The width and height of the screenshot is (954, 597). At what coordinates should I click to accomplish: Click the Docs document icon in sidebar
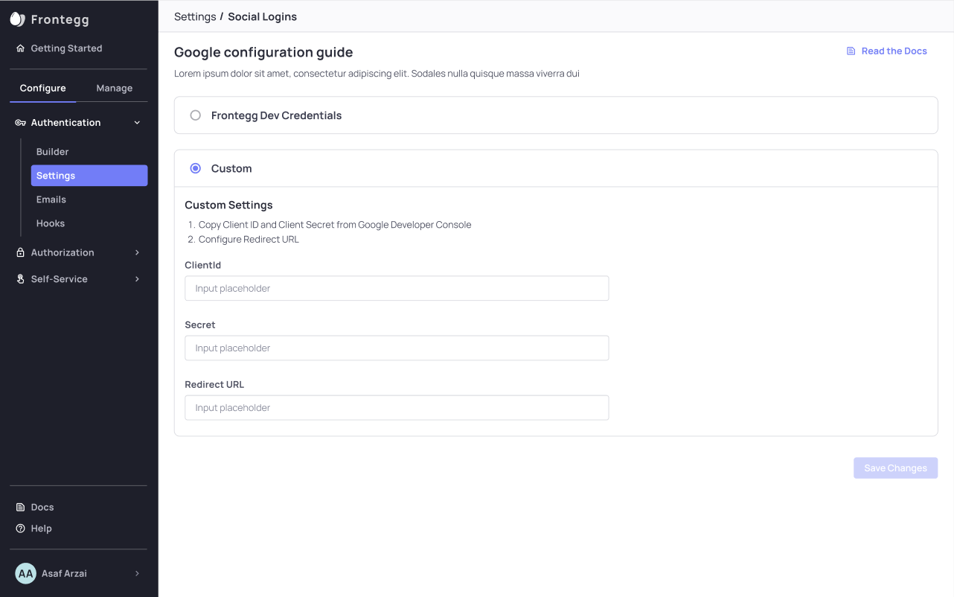(21, 508)
